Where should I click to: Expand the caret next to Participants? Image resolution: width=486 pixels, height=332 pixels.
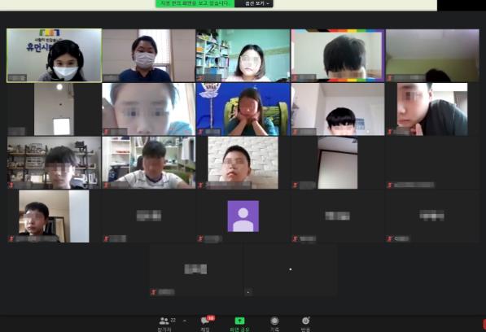pyautogui.click(x=185, y=321)
